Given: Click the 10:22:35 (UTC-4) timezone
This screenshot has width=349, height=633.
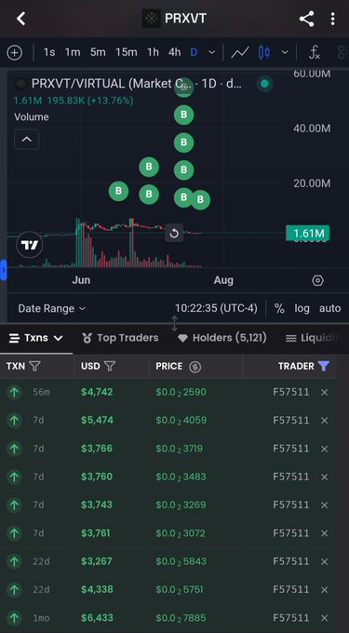Looking at the screenshot, I should coord(216,308).
